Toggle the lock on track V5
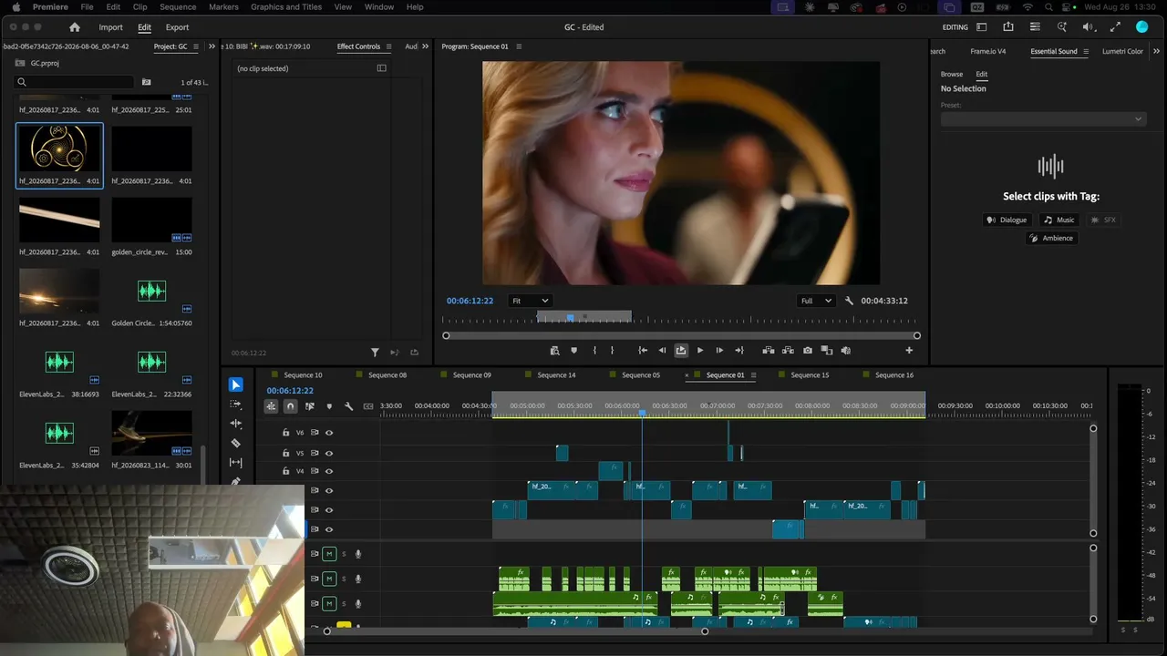1167x656 pixels. tap(285, 453)
